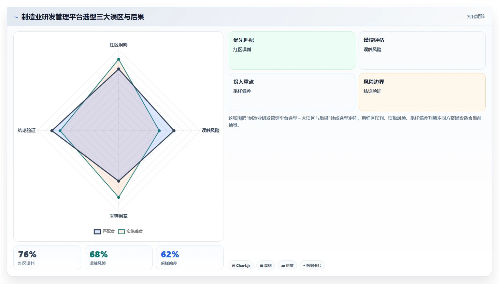Click the green 实施难度 point on 红区误判 axis
The image size is (499, 284).
[x=119, y=59]
